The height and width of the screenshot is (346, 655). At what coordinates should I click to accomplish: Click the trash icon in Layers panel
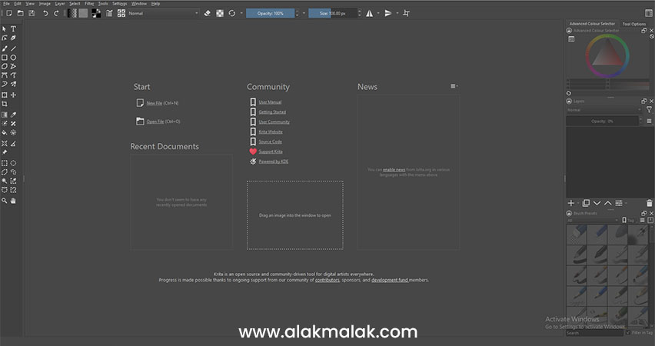pos(649,203)
